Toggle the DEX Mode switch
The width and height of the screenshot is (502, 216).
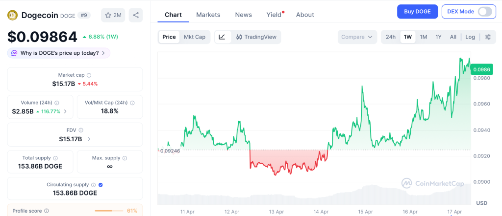click(484, 12)
